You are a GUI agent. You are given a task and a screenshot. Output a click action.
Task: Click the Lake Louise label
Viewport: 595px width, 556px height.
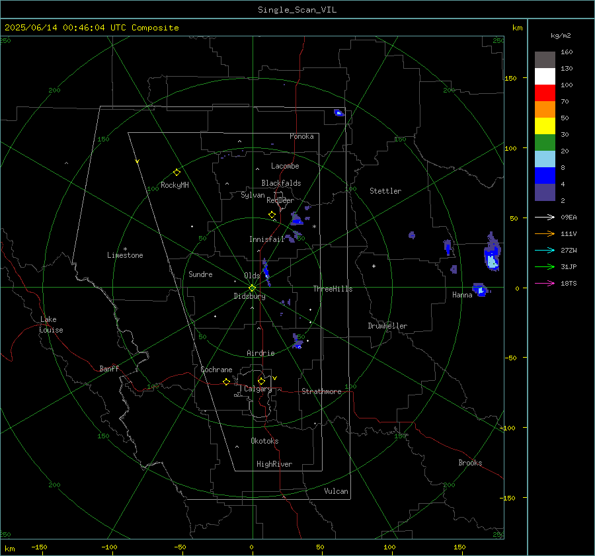tap(51, 325)
